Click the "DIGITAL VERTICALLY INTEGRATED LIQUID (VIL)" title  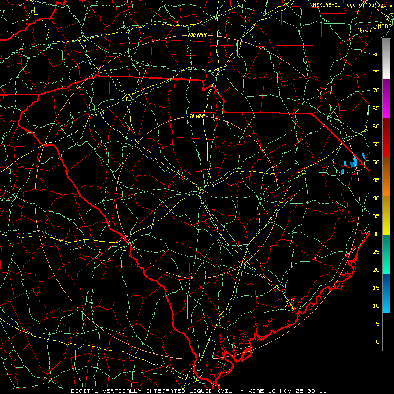(x=154, y=391)
